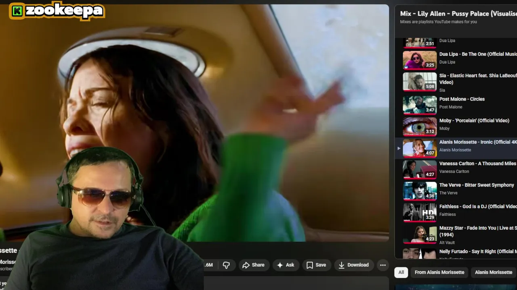Play 'Post Malone - Circles' title
The height and width of the screenshot is (290, 517).
462,99
